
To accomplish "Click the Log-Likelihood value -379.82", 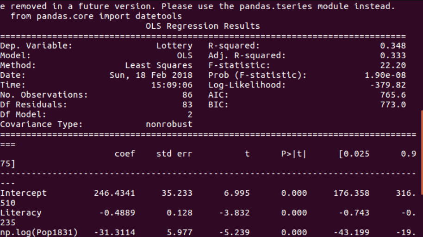I will (x=388, y=85).
